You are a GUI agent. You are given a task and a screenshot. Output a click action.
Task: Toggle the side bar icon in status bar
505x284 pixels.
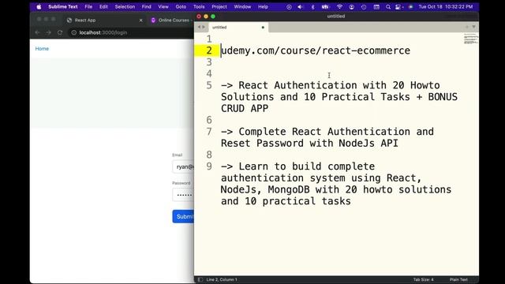coord(200,279)
